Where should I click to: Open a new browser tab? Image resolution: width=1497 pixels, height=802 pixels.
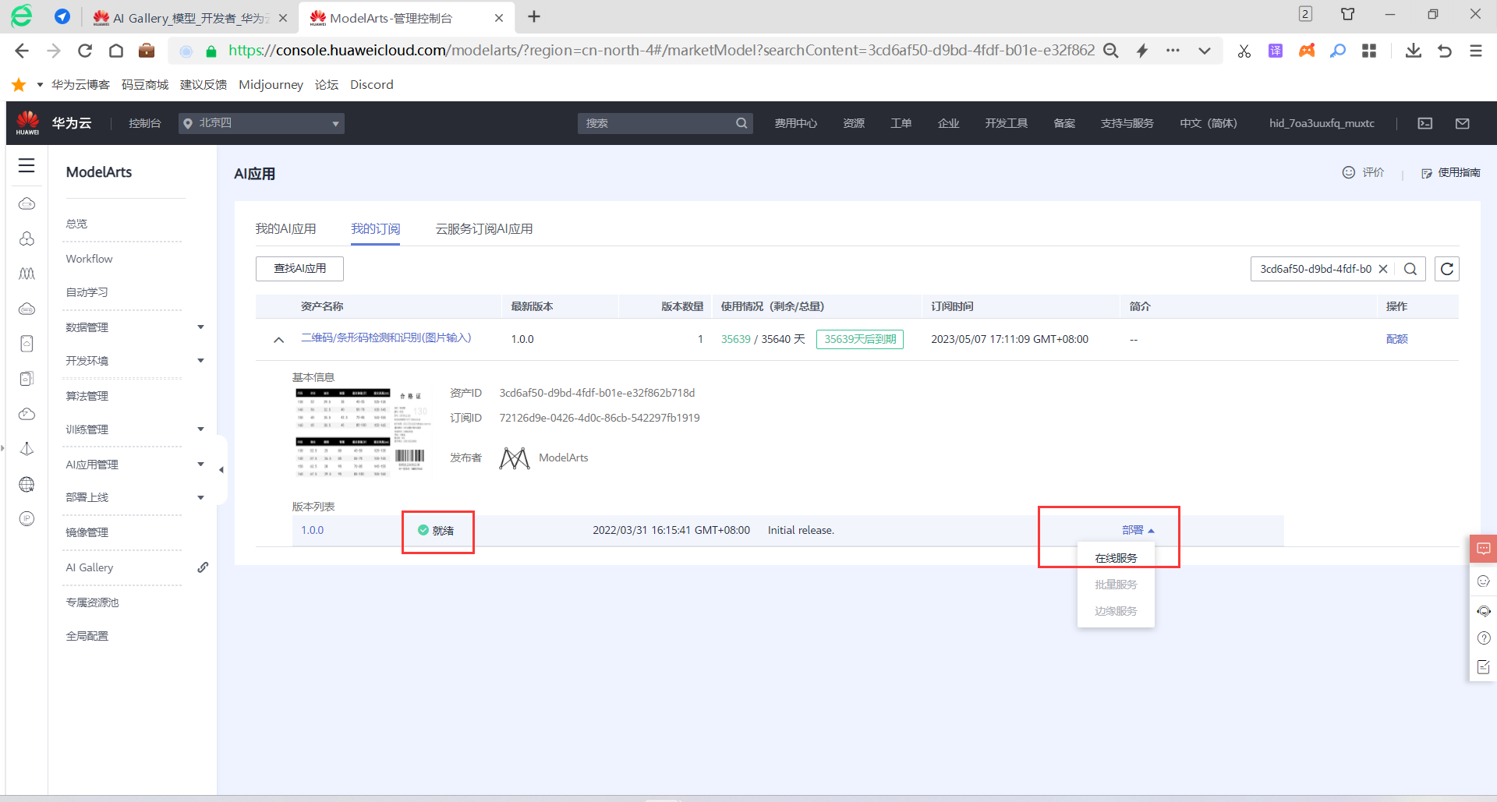pos(534,17)
